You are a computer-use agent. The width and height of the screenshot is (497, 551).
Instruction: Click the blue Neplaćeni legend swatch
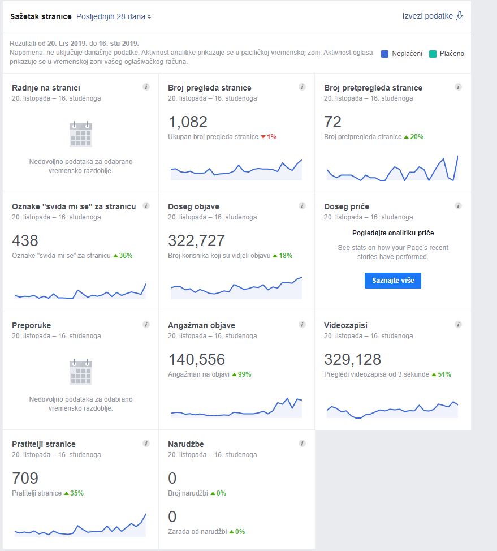tap(384, 54)
